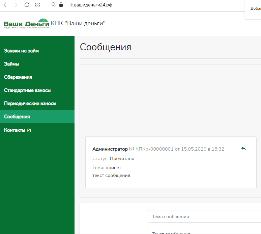Click the padlock site security icon
Screen dimensions: 261x234
(61, 4)
